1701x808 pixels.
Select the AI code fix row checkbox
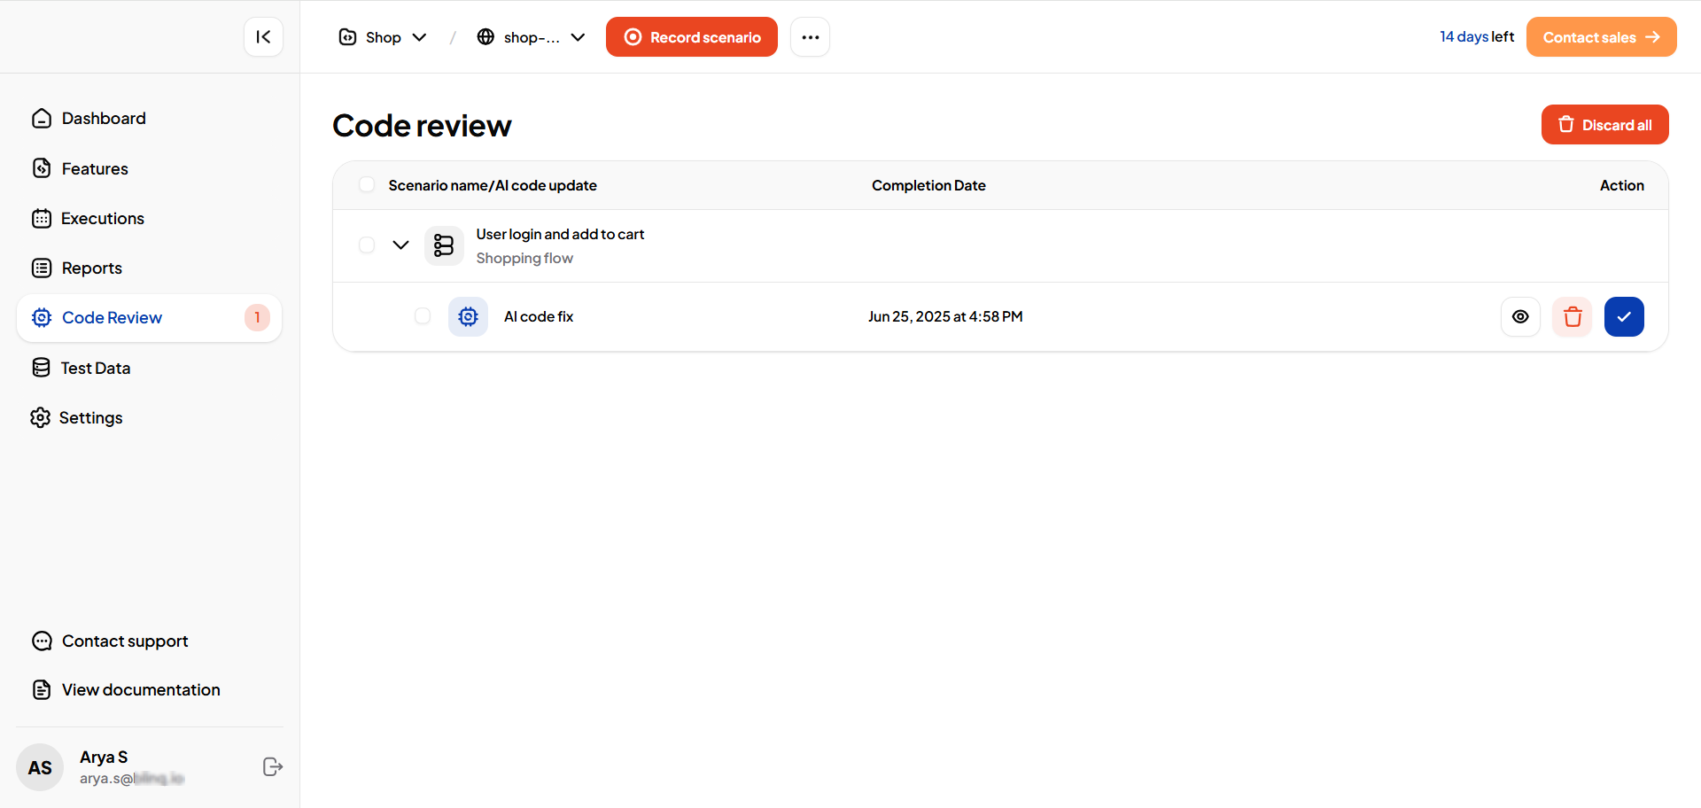pos(423,316)
